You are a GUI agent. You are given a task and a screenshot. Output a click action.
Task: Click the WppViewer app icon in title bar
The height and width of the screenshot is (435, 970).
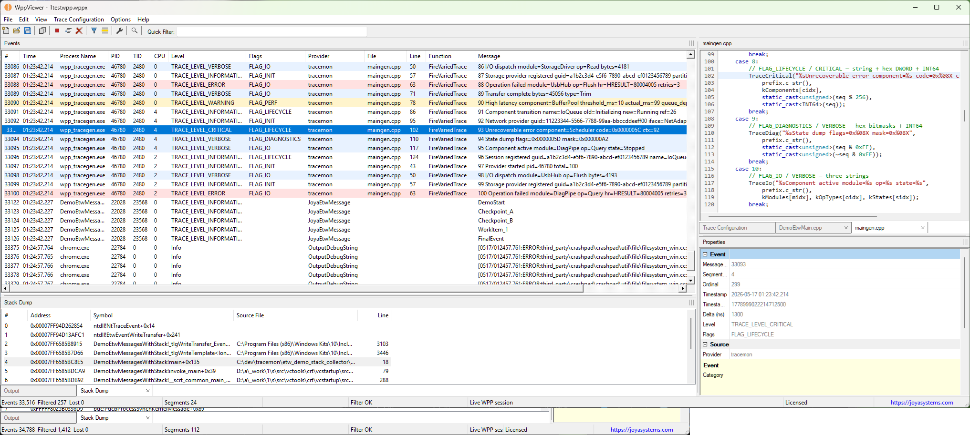8,7
